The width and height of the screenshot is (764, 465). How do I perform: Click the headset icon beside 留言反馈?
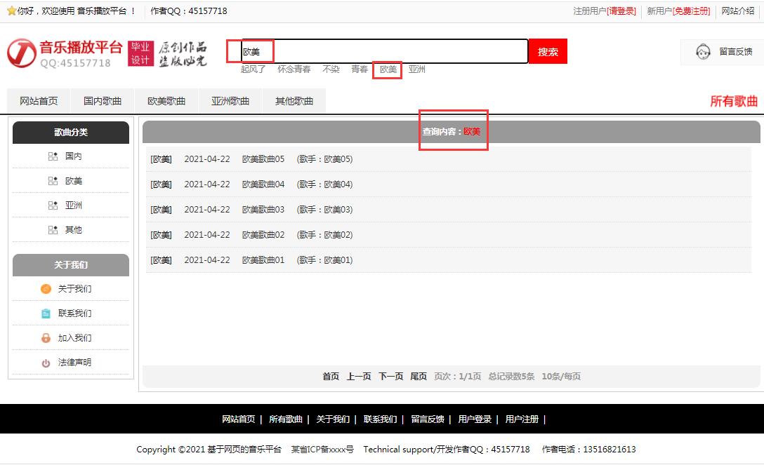tap(703, 52)
